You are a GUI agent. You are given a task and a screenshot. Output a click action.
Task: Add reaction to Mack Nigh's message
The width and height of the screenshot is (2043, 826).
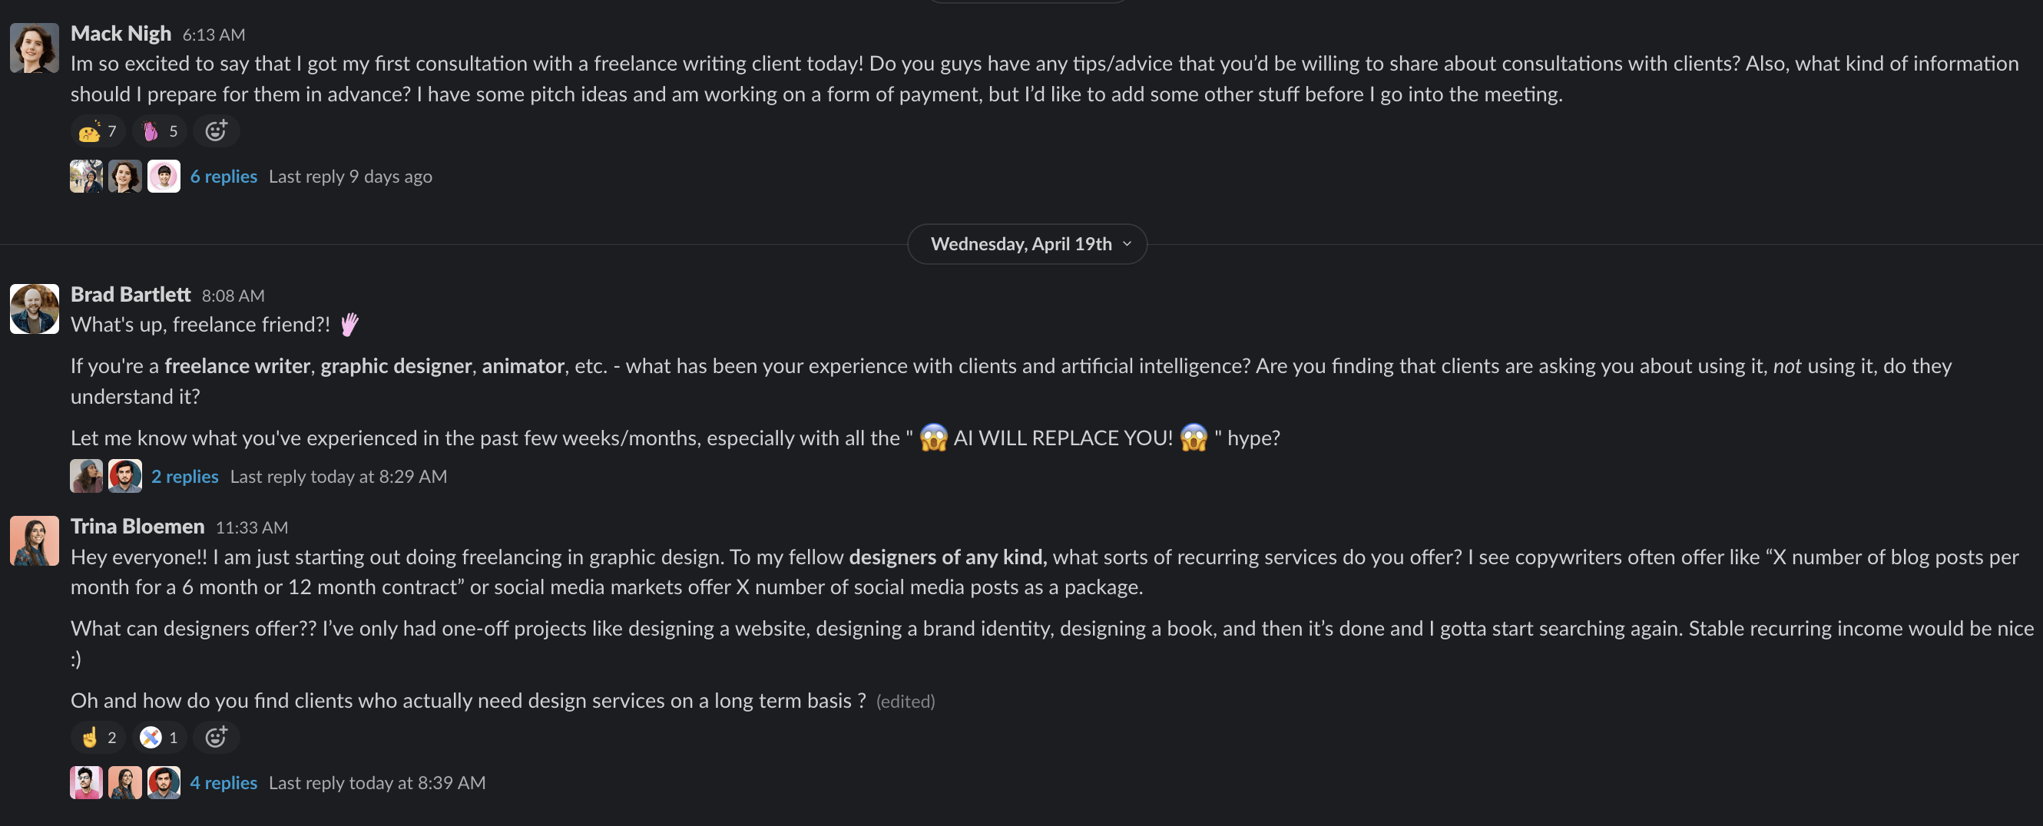217,131
